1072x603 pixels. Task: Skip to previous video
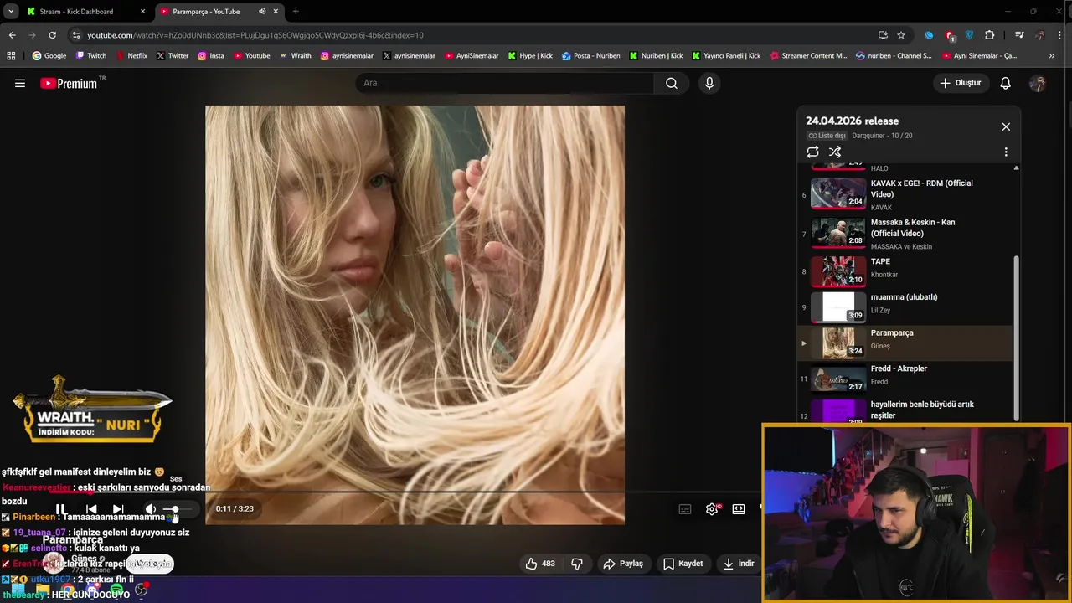[91, 508]
